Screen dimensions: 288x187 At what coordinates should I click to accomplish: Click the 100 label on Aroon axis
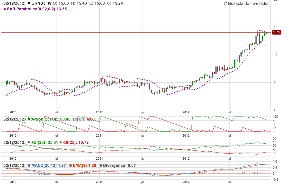click(x=275, y=117)
